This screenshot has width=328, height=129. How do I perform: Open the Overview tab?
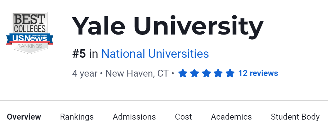pyautogui.click(x=24, y=117)
